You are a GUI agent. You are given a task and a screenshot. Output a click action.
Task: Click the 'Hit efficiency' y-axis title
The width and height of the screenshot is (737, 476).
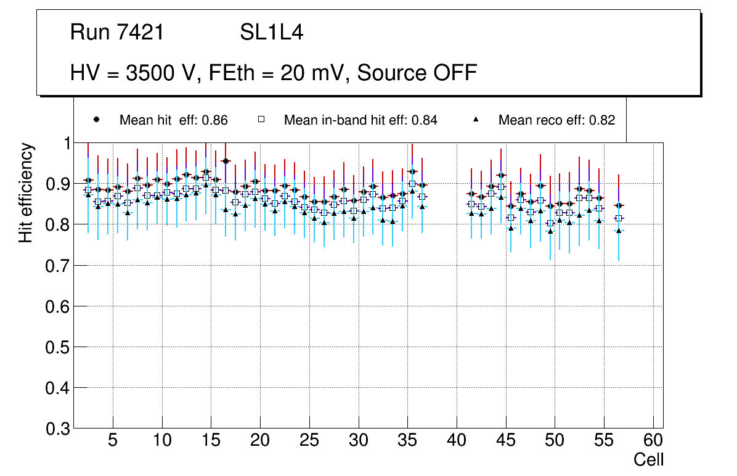point(26,192)
